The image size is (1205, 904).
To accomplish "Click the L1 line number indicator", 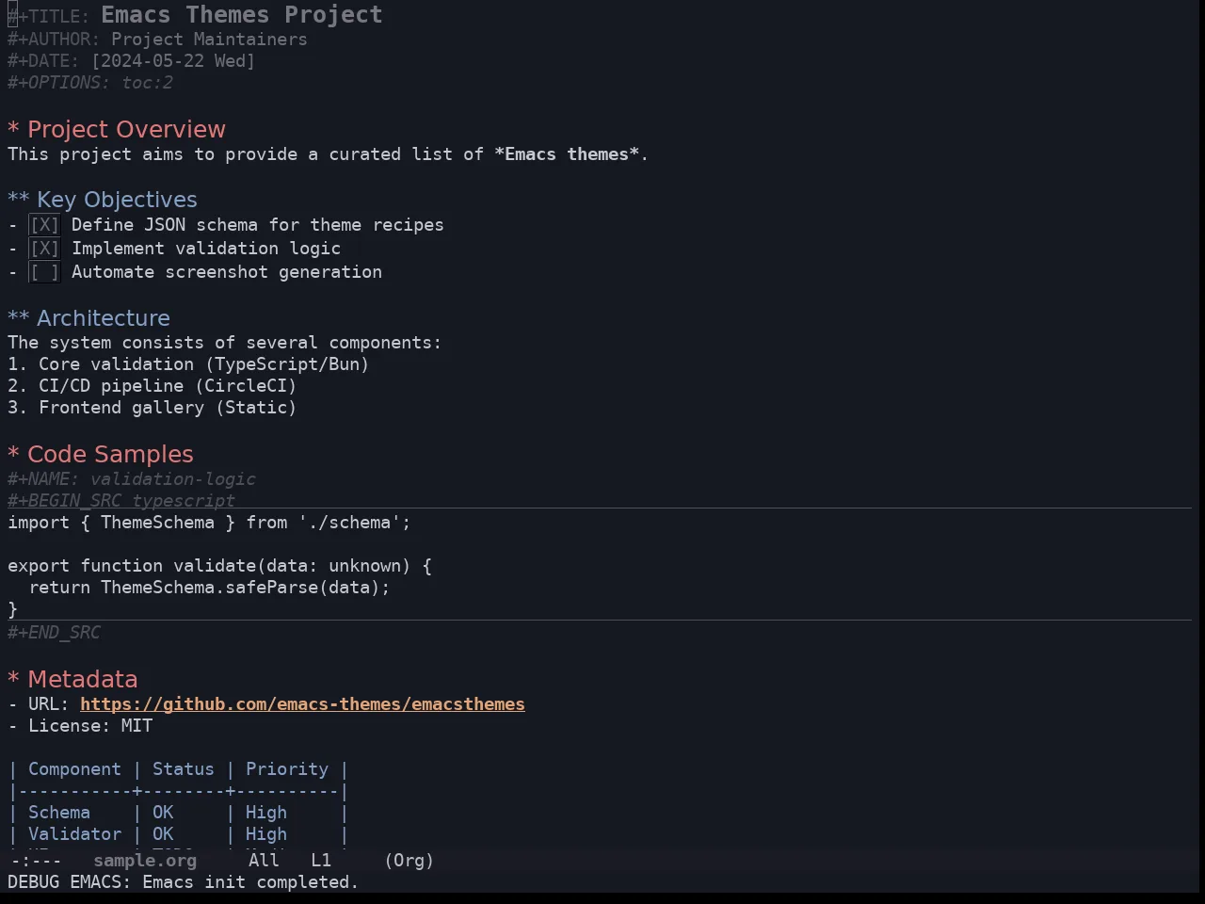I will point(321,861).
